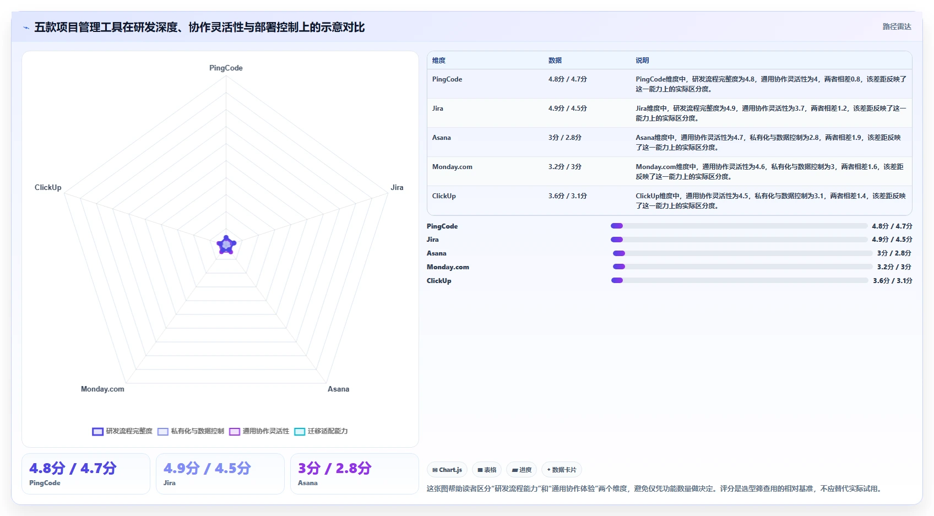This screenshot has height=516, width=934.
Task: Select the Jira table row name
Action: click(438, 108)
